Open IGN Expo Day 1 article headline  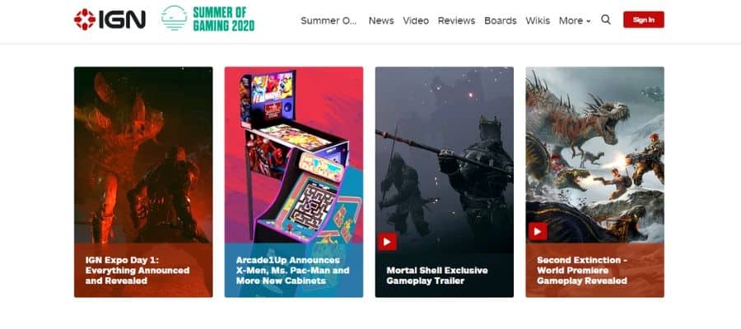[x=137, y=271]
